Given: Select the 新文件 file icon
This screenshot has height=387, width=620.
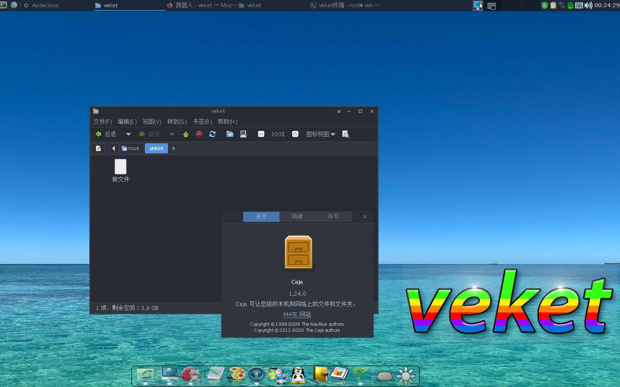Looking at the screenshot, I should 121,171.
